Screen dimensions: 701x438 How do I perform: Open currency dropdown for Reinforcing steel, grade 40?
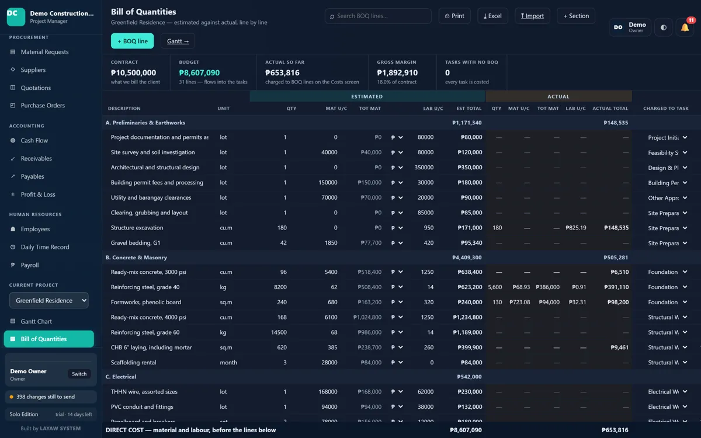pyautogui.click(x=397, y=287)
